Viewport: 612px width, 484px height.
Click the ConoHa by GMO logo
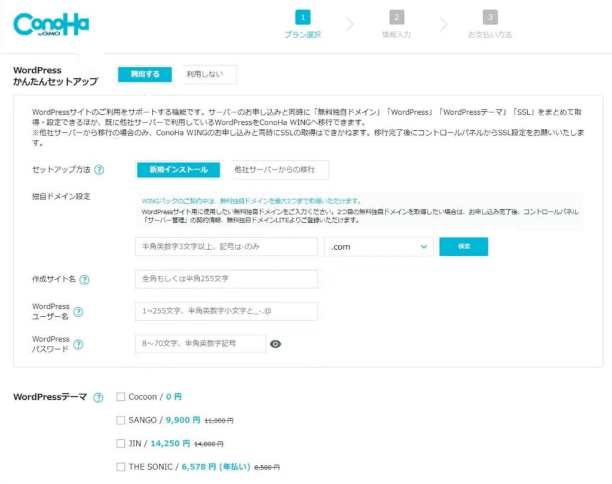pyautogui.click(x=51, y=24)
